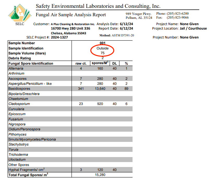The height and width of the screenshot is (178, 209).
Task: Click the Jail / Courthouse project location
Action: [193, 28]
